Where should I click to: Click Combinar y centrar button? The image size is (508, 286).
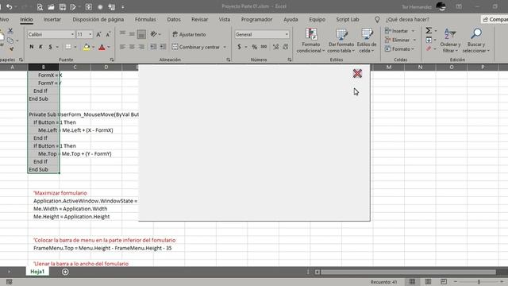(x=196, y=47)
